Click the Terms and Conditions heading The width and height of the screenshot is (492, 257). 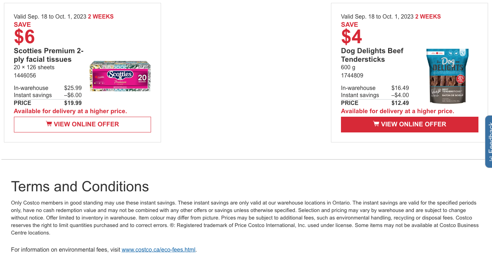[x=80, y=186]
